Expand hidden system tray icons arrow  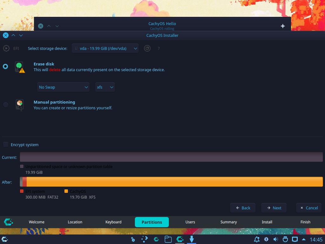304,240
